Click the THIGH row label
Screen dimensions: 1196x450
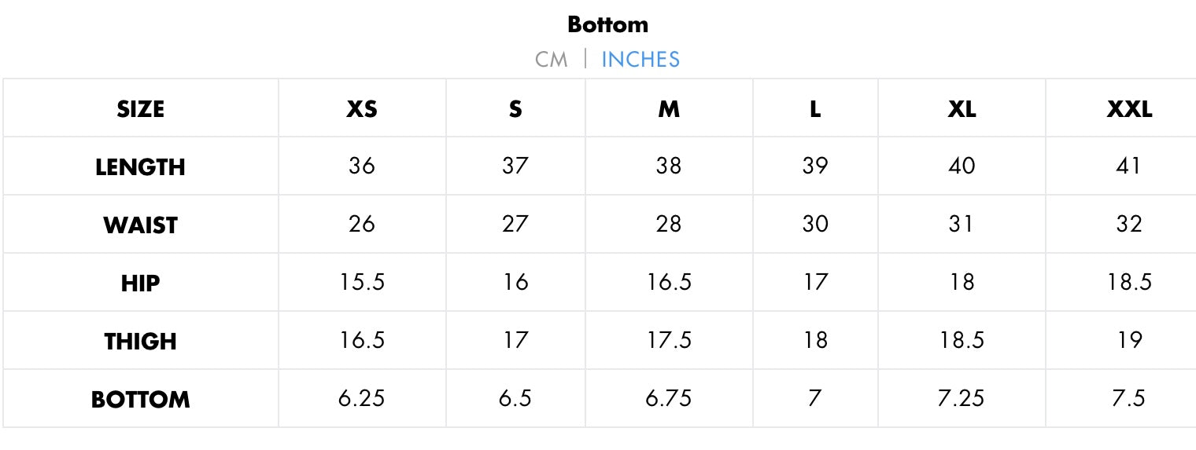[140, 342]
